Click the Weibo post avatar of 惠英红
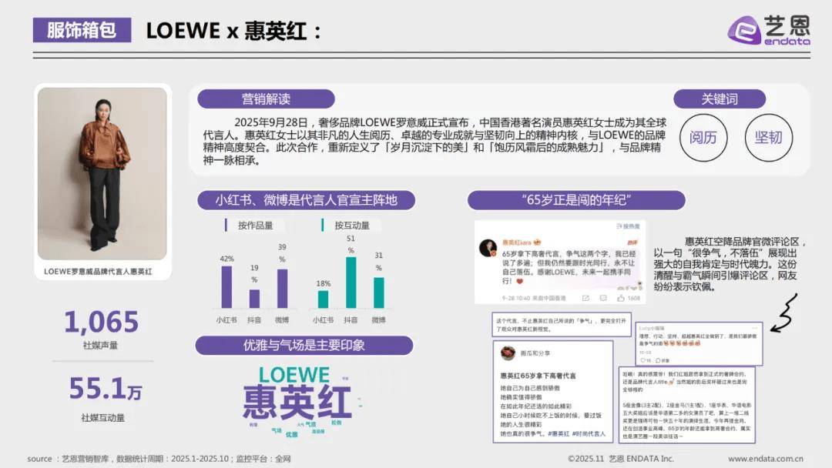Image resolution: width=832 pixels, height=468 pixels. 488,248
